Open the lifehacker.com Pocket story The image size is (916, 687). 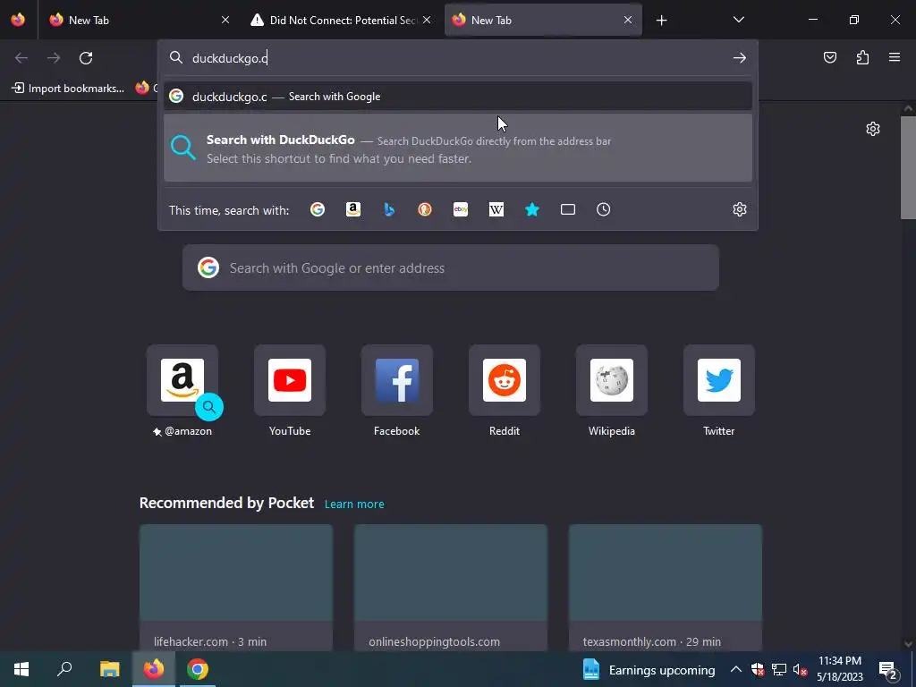tap(236, 588)
